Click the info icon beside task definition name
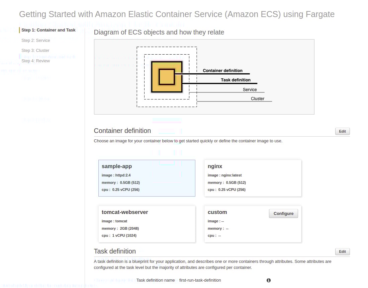 269,280
